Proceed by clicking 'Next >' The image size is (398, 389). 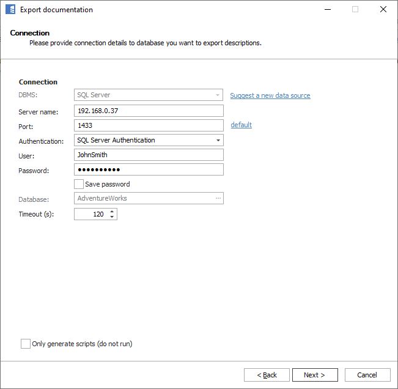[315, 375]
